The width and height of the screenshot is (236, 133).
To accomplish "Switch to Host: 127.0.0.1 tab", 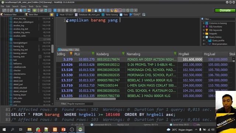I will (x=65, y=15).
